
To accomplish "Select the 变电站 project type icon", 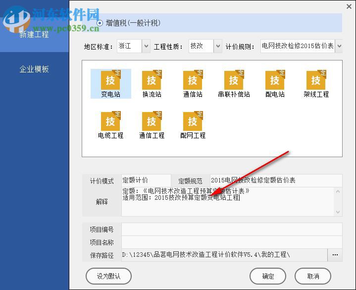I will click(110, 83).
